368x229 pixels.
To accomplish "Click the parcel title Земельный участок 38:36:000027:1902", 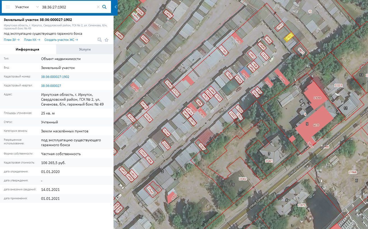I will 38,20.
